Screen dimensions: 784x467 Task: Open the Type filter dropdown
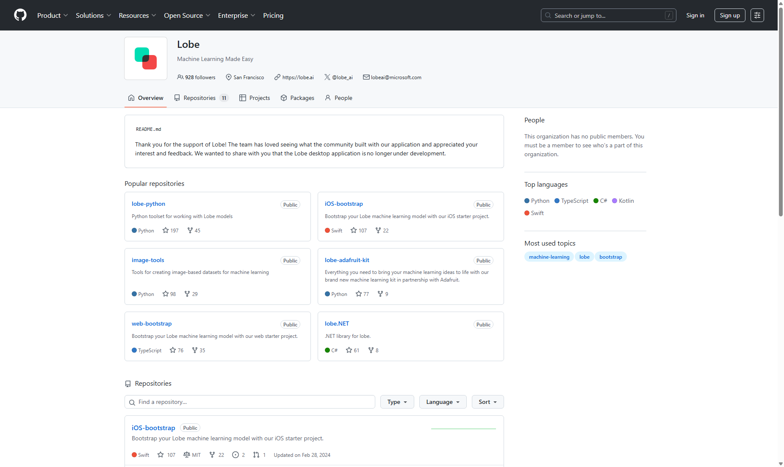click(x=397, y=402)
